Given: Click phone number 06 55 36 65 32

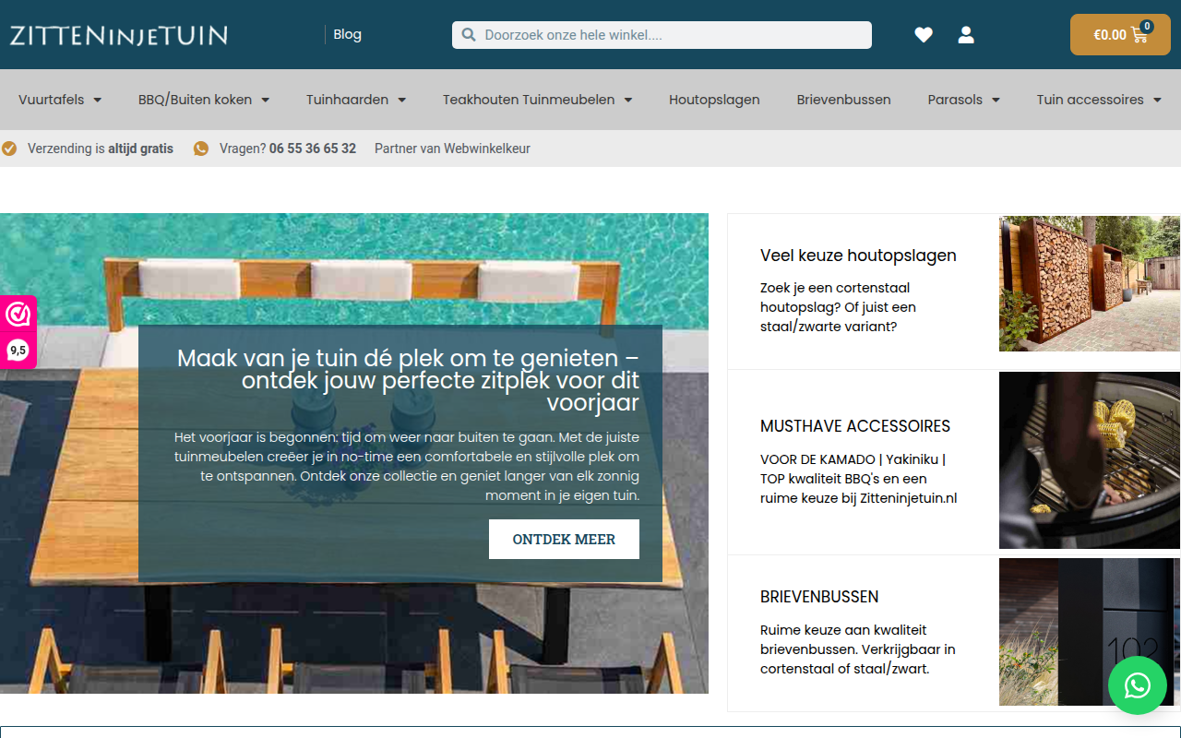Looking at the screenshot, I should coord(313,149).
